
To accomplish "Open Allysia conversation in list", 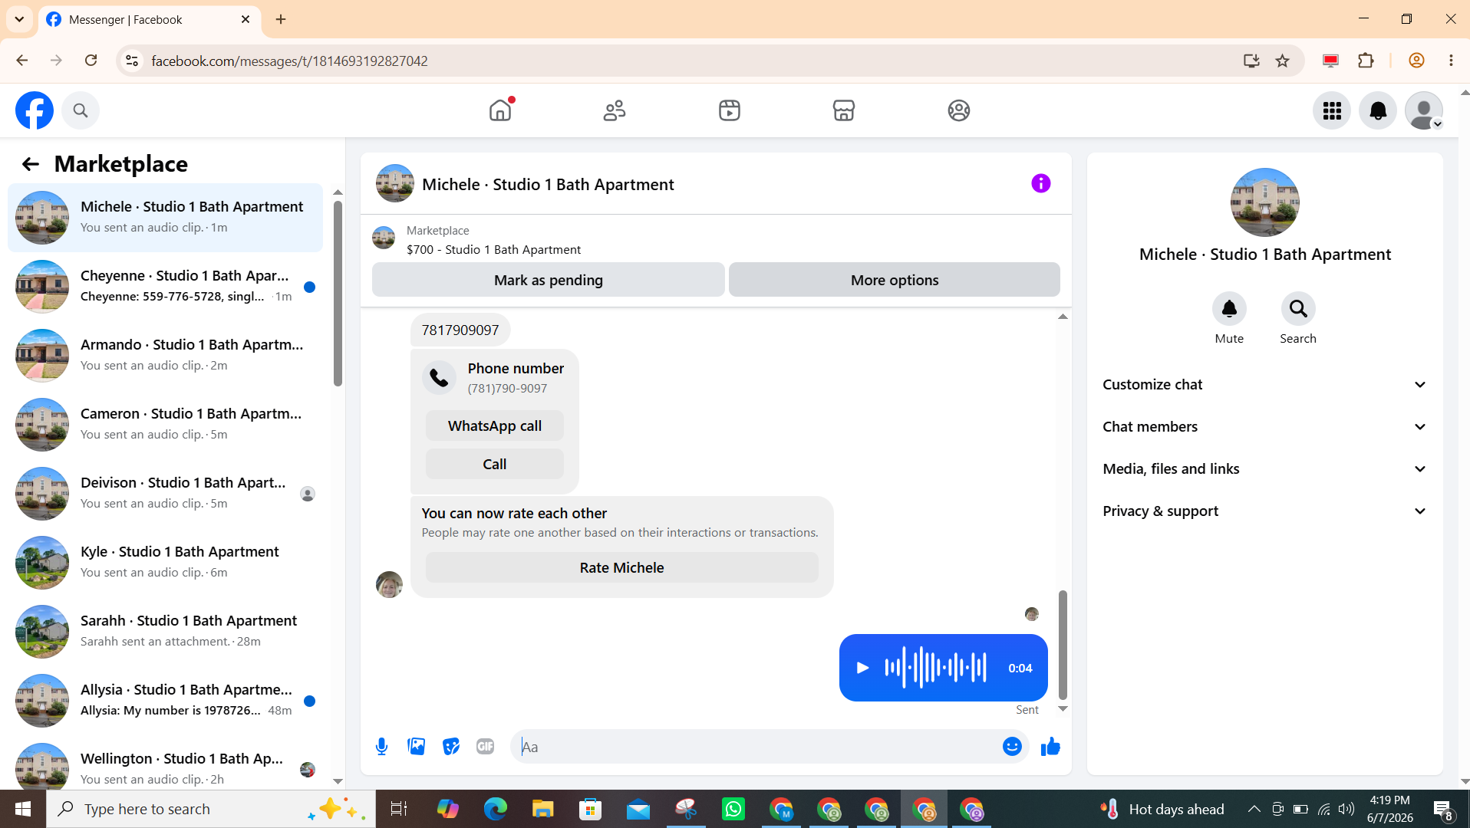I will point(165,701).
